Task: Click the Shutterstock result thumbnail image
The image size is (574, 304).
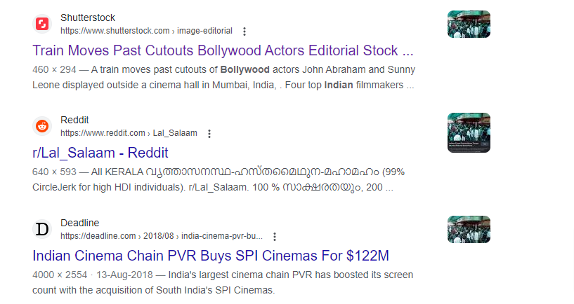Action: click(x=469, y=24)
